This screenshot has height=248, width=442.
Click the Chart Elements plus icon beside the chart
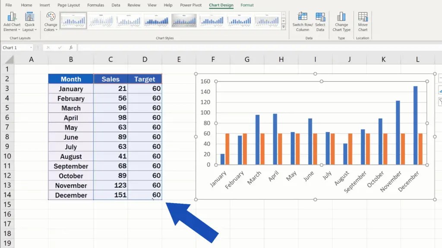click(440, 77)
